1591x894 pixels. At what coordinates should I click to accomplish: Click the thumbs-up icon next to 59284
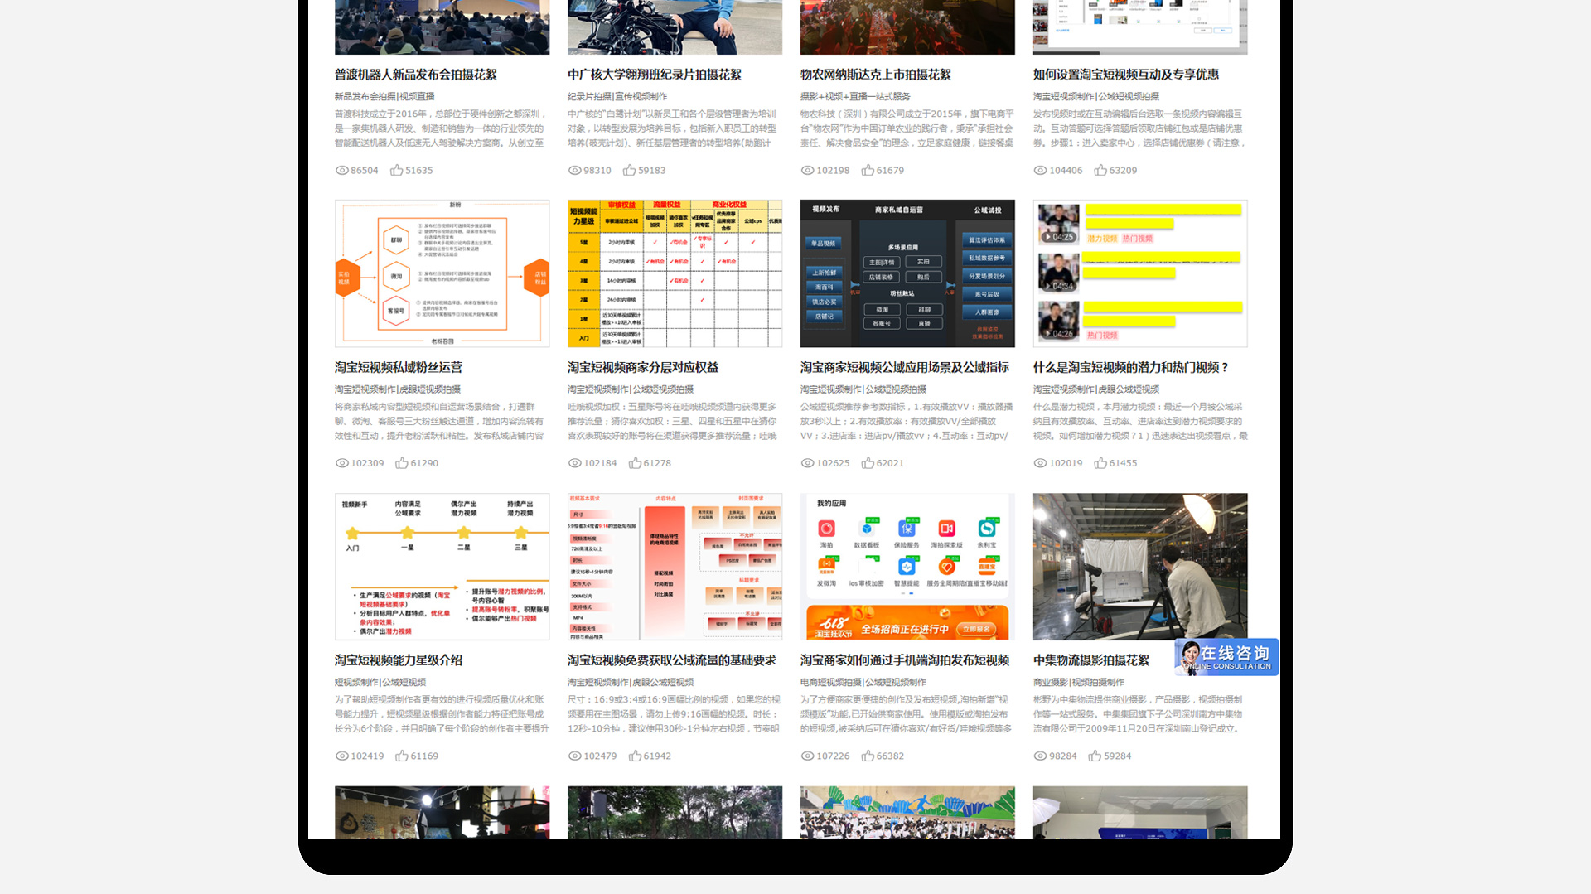[x=1095, y=756]
